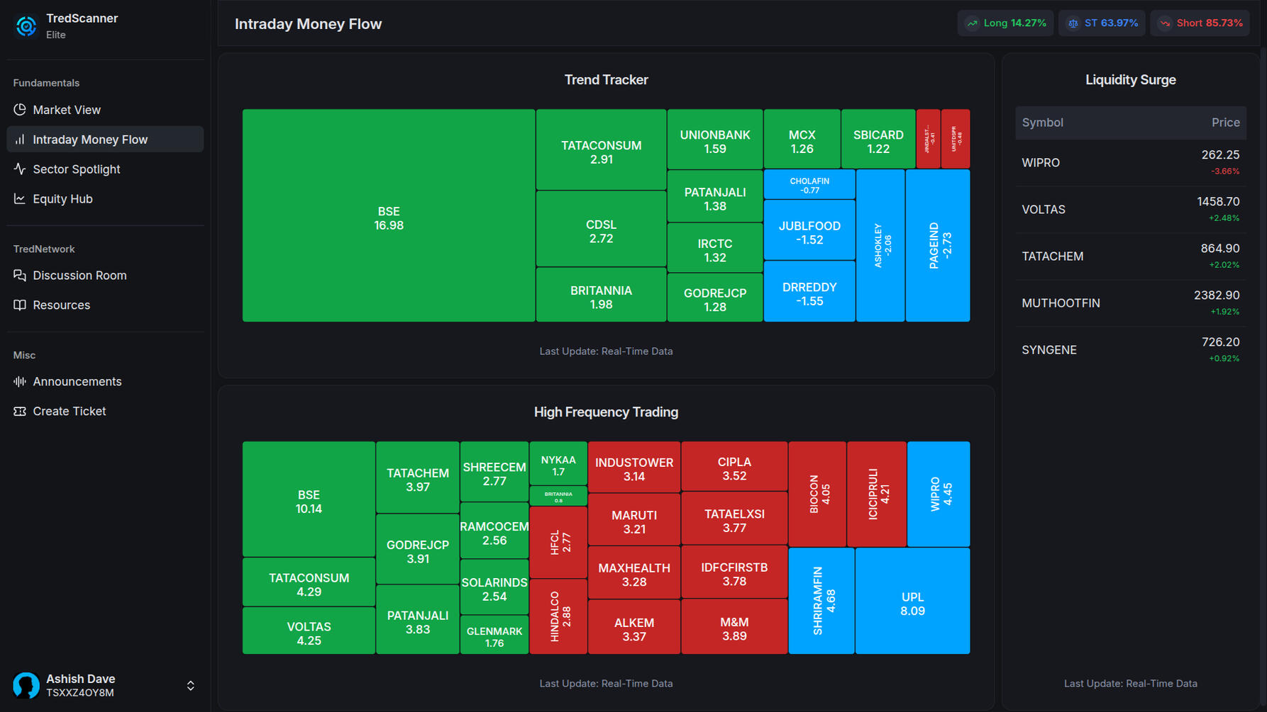Click the Market View pie chart icon

point(20,110)
